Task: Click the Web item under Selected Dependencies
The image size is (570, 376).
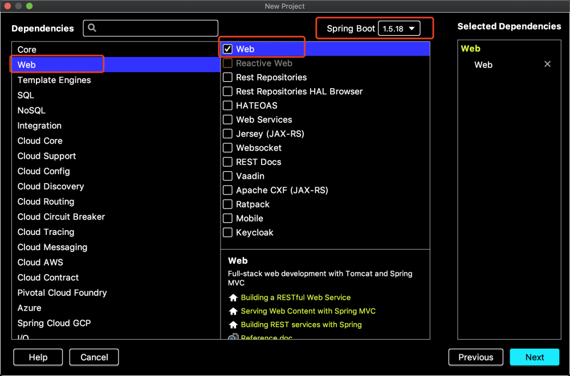Action: tap(483, 65)
